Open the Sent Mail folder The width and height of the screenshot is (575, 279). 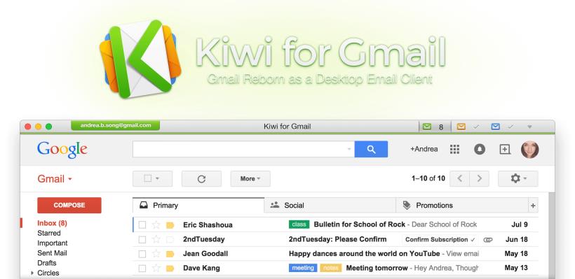tap(52, 253)
